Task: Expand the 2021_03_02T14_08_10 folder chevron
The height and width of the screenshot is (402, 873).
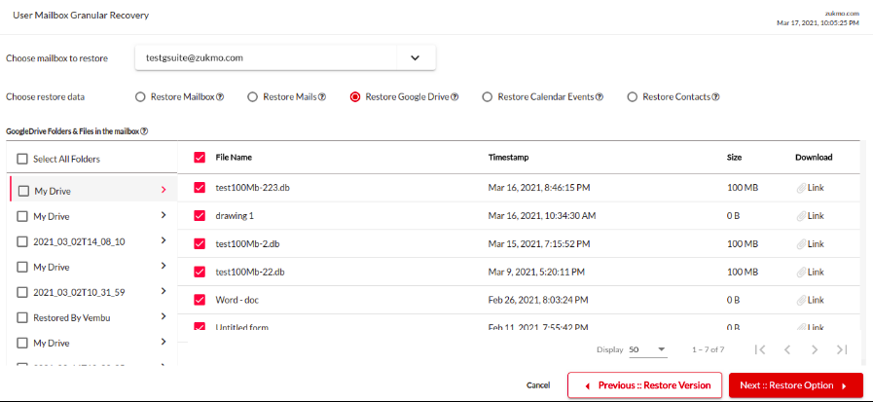Action: point(164,240)
